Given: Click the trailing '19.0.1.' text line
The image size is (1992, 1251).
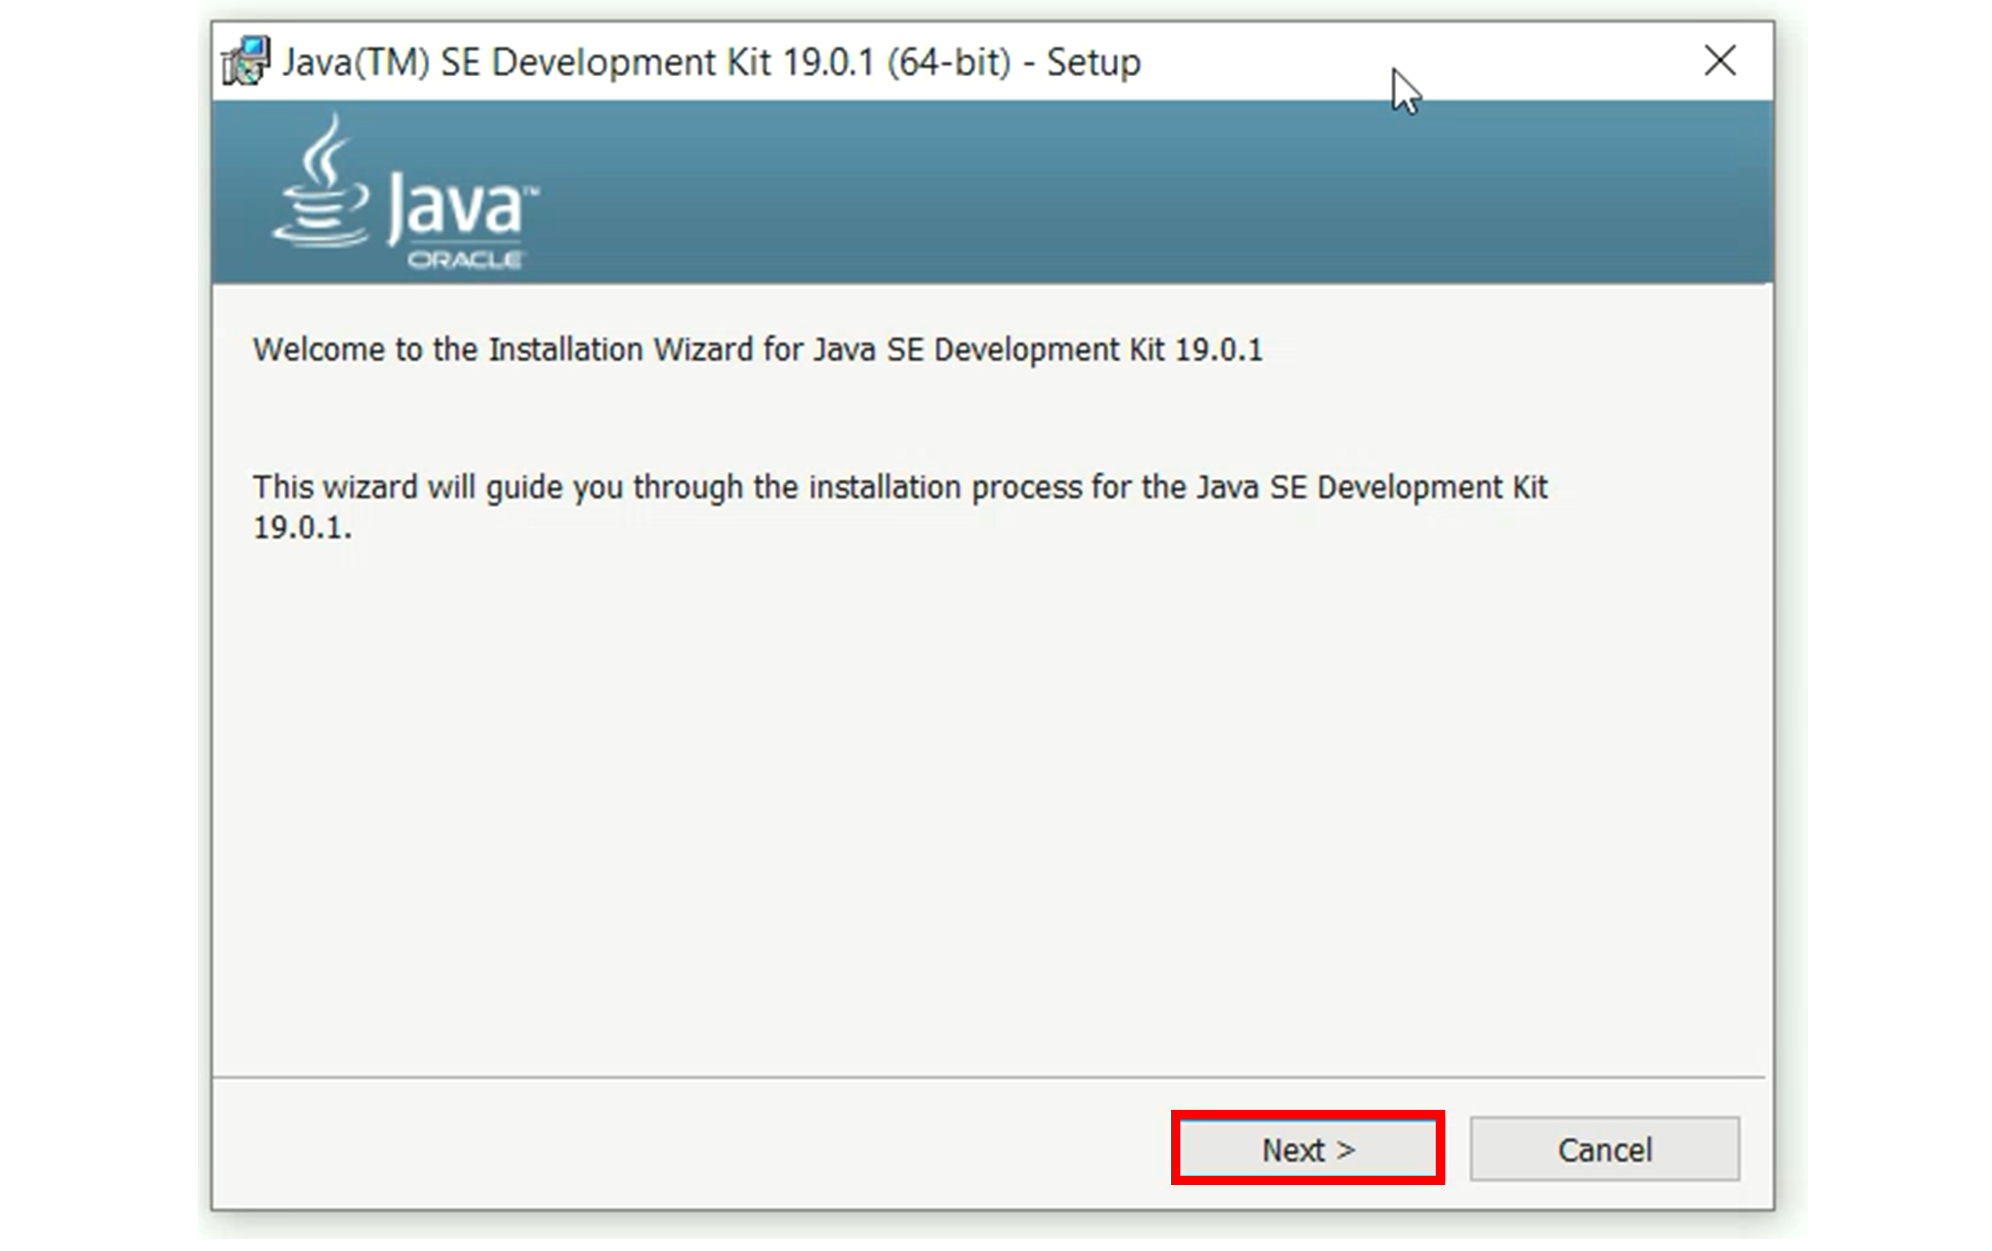Looking at the screenshot, I should tap(302, 528).
